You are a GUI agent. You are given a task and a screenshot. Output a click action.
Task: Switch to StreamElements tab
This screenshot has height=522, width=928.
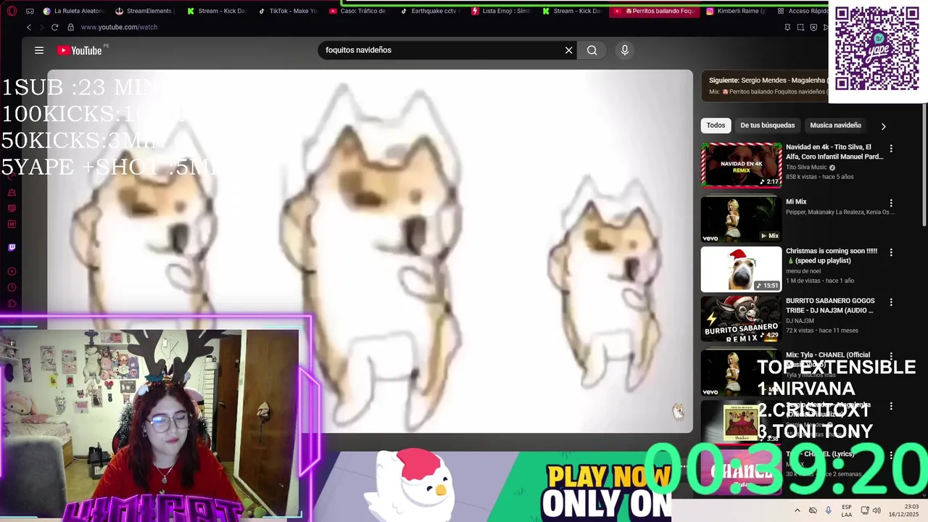(144, 11)
